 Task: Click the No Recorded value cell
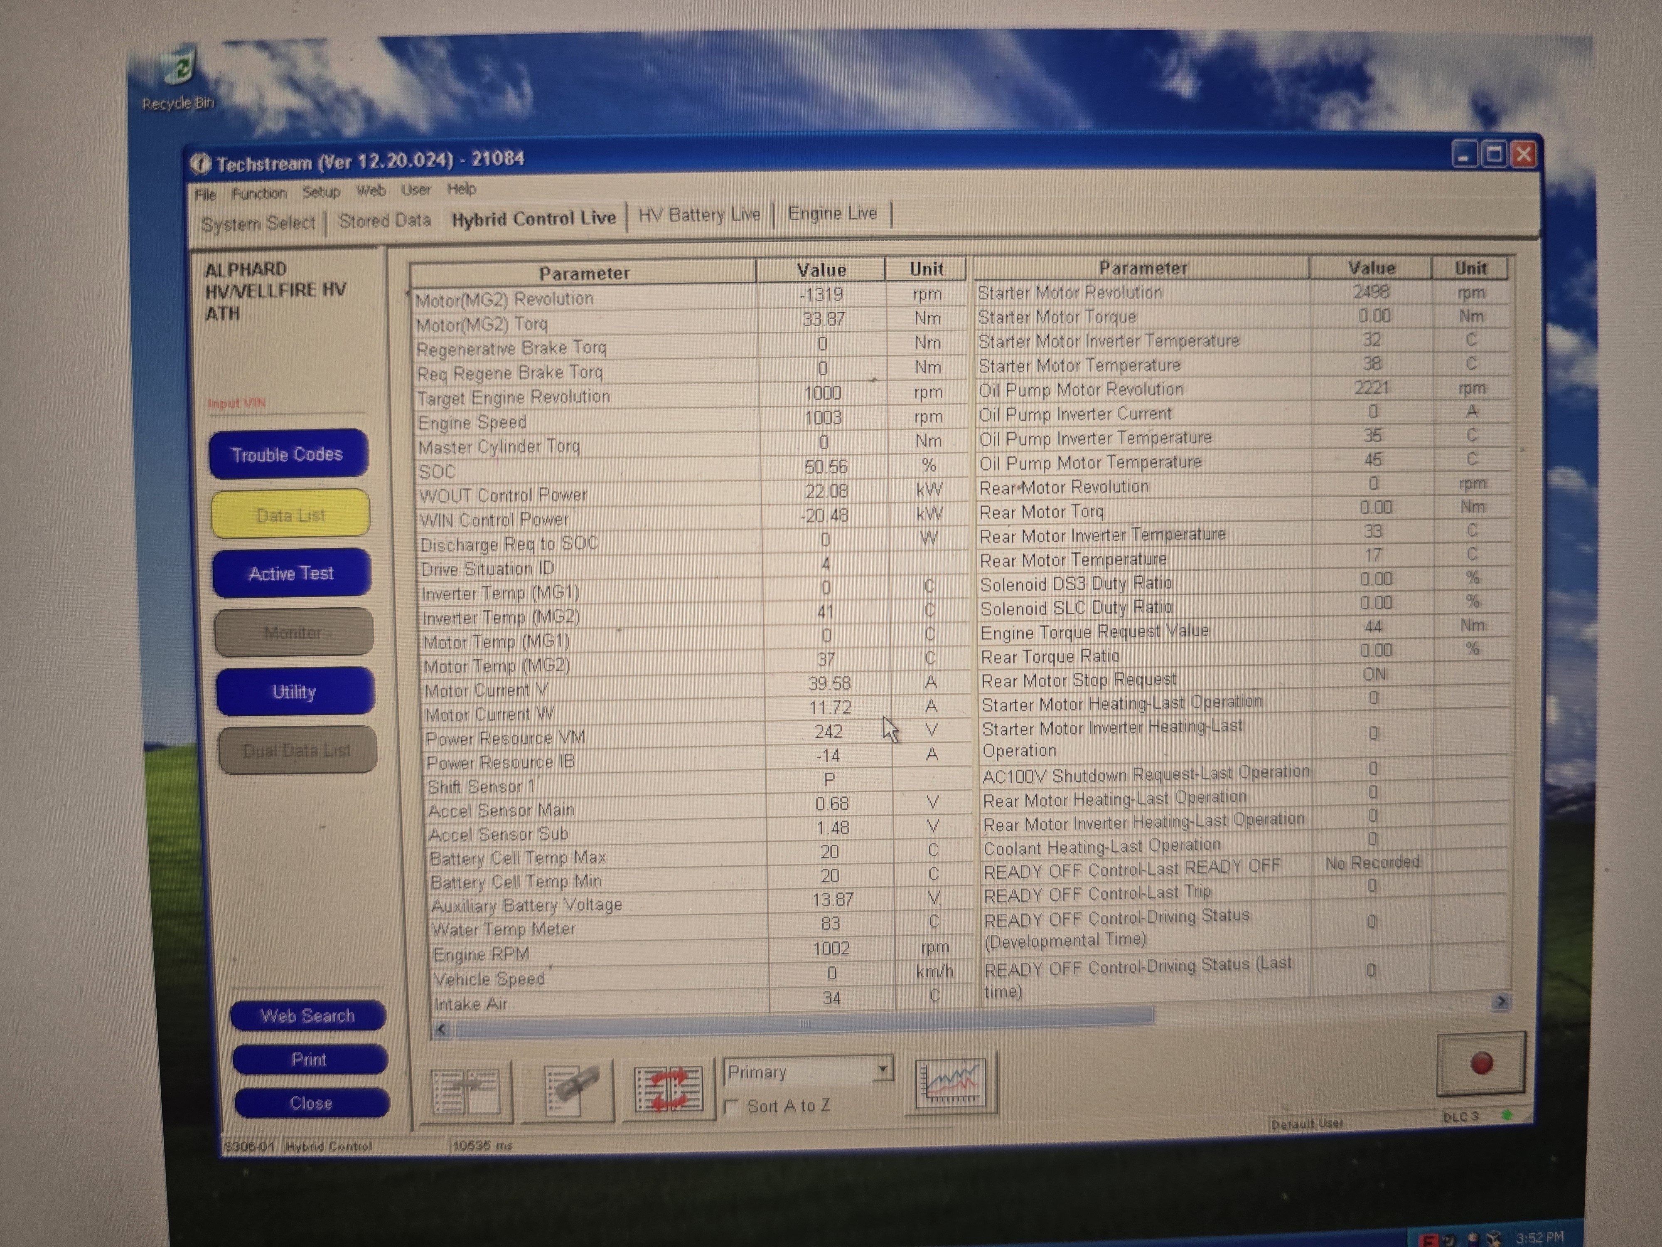1372,862
